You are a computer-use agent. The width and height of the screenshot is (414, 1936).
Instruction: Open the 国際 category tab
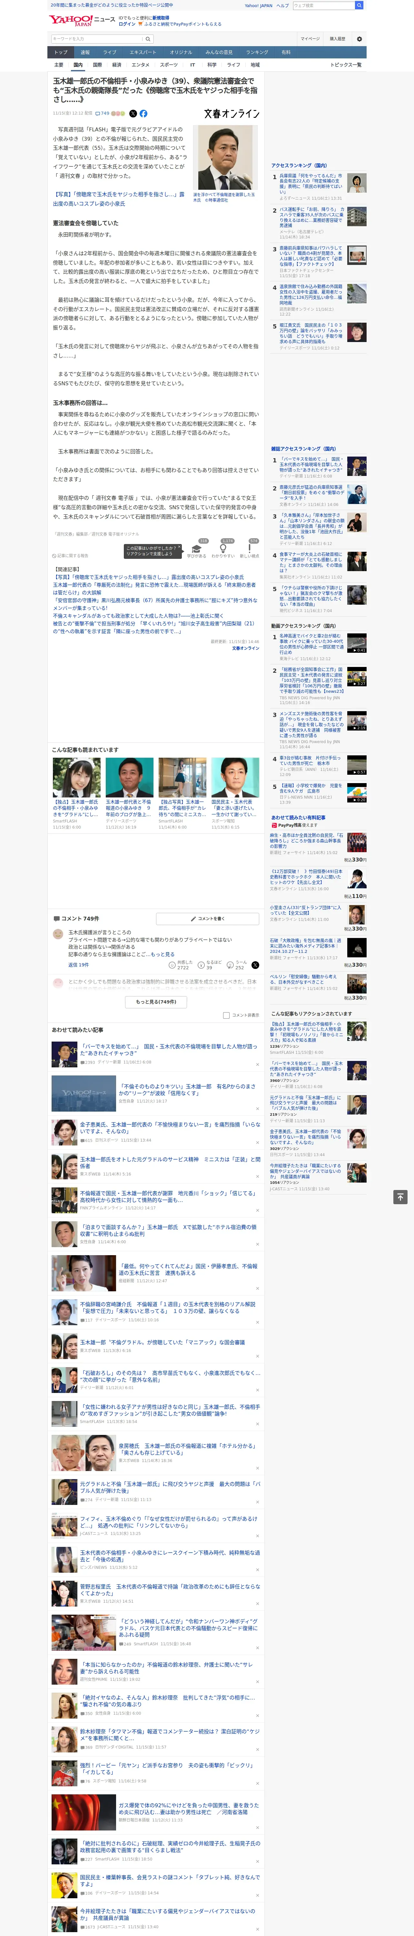[97, 65]
